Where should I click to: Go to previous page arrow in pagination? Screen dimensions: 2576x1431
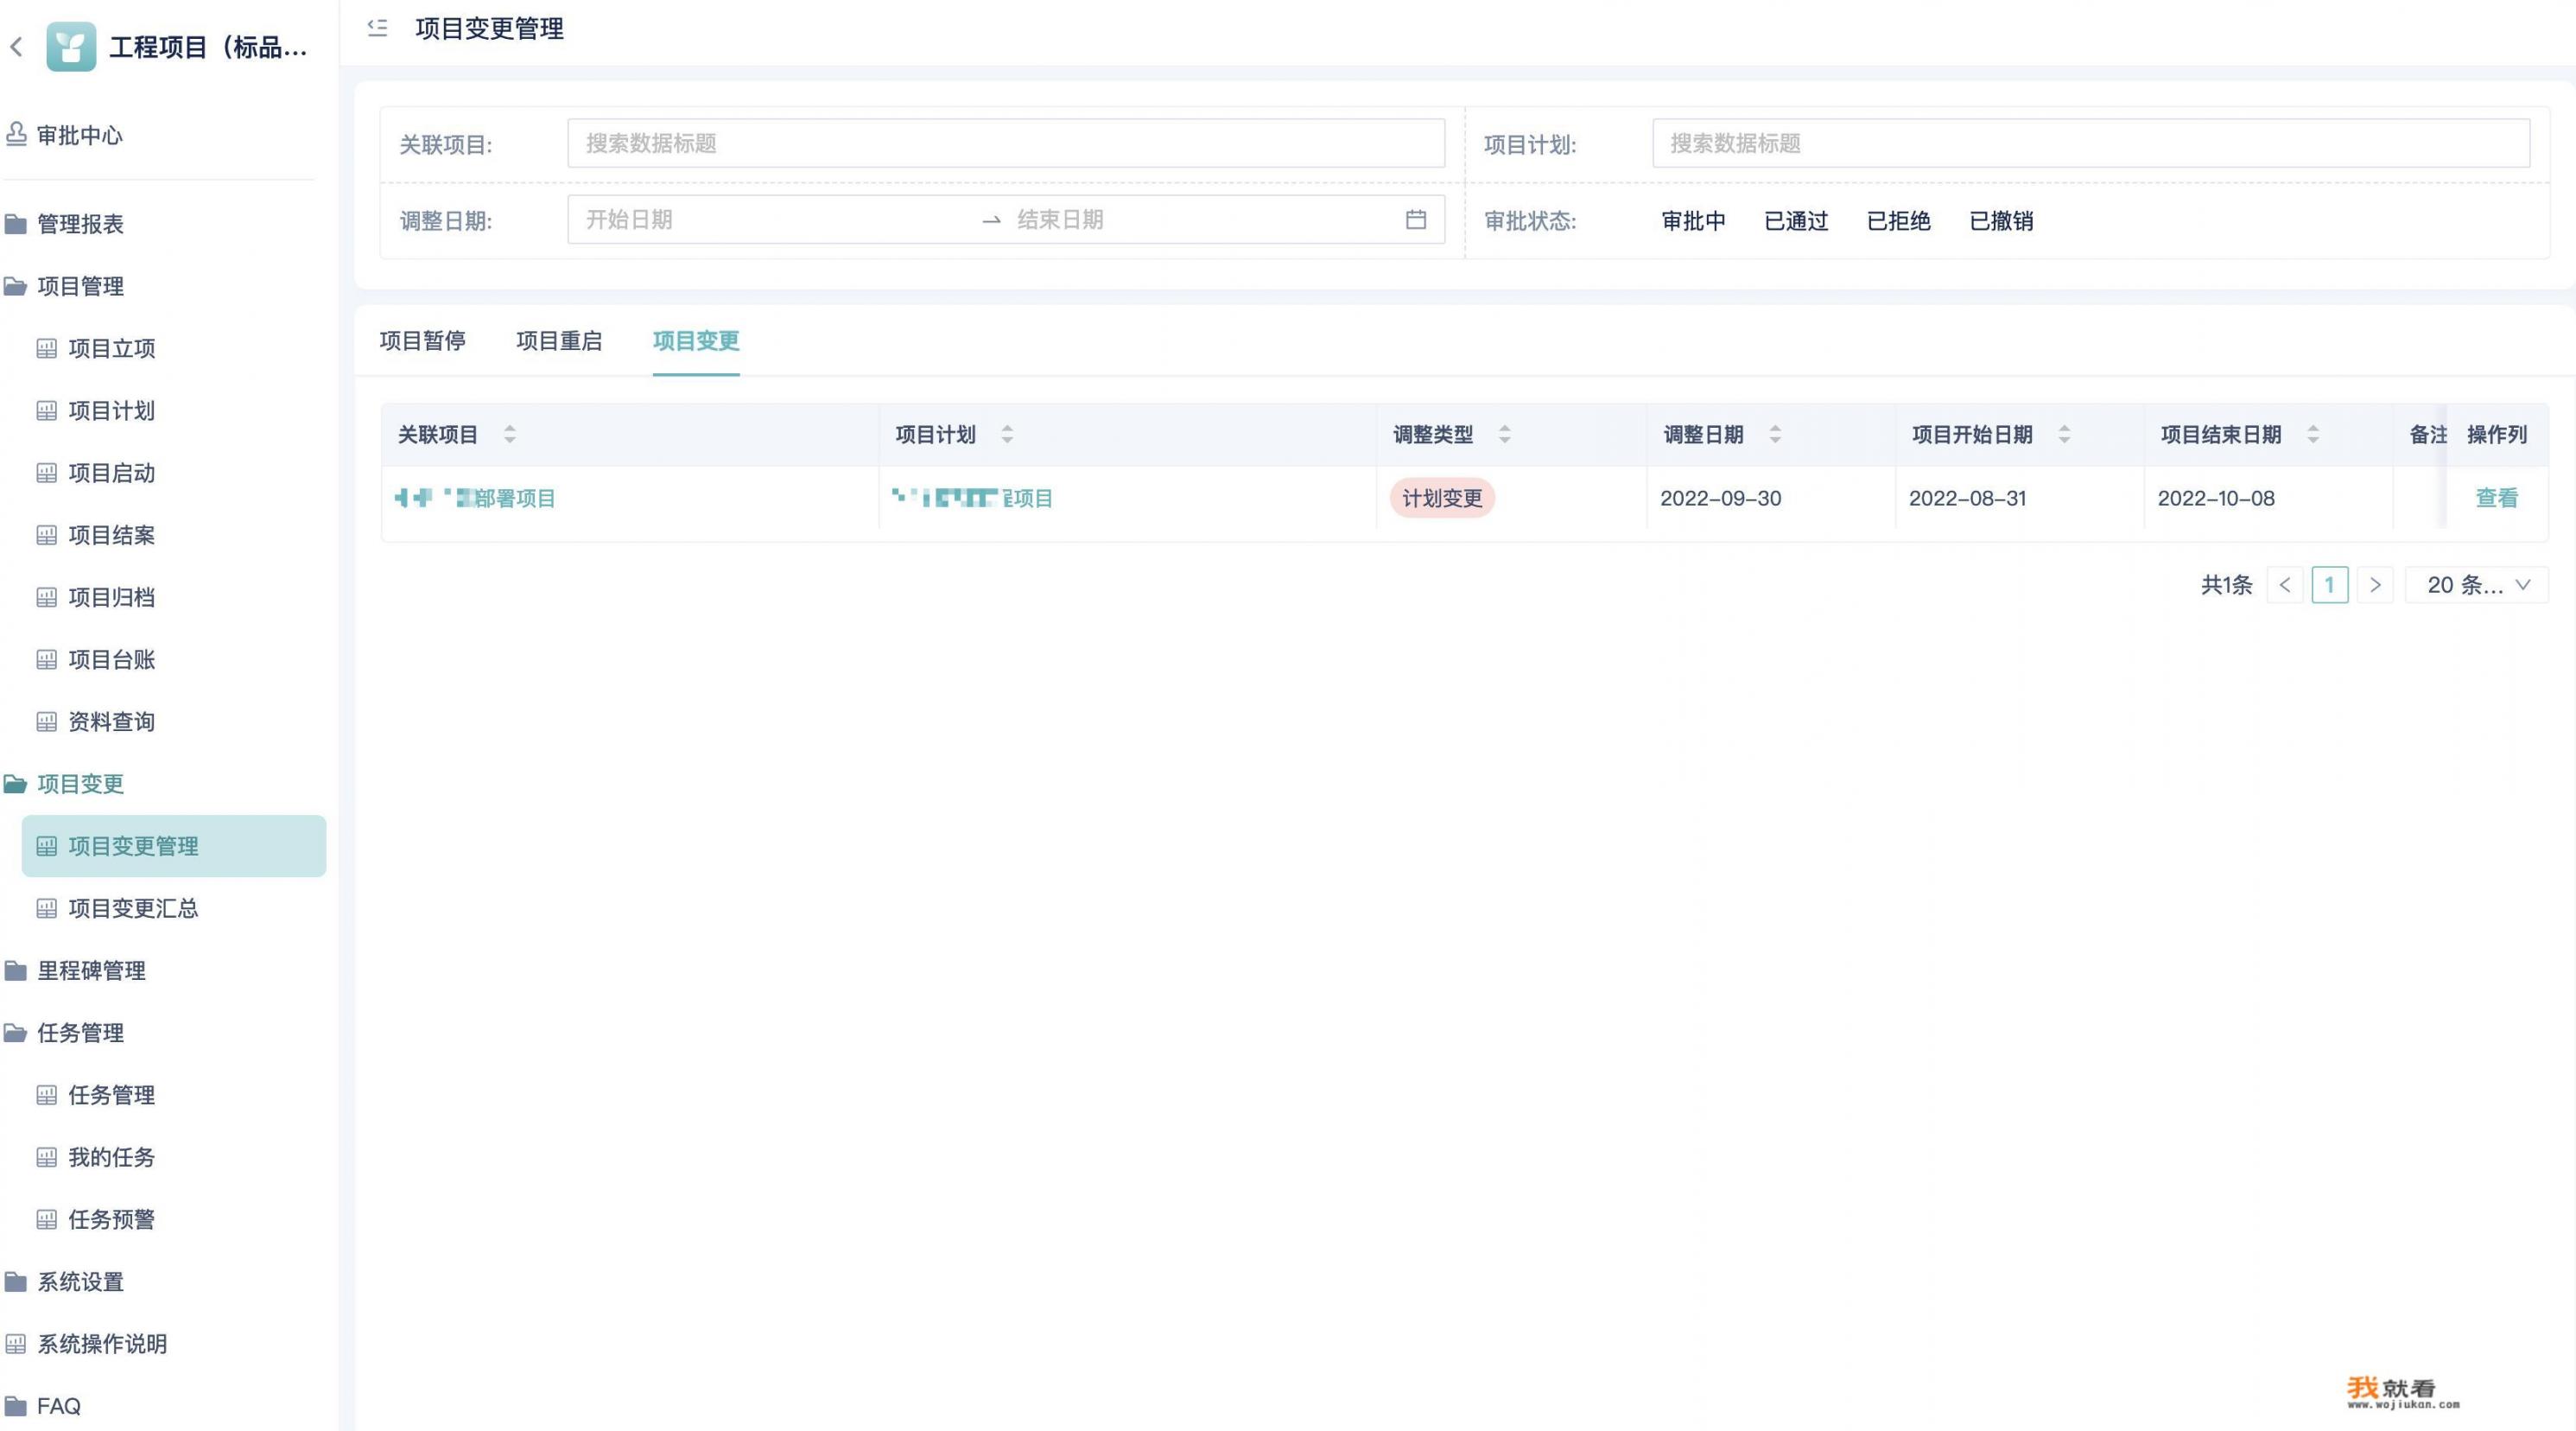click(x=2285, y=585)
